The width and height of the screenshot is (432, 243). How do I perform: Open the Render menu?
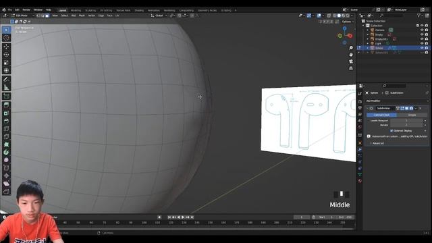click(x=26, y=10)
